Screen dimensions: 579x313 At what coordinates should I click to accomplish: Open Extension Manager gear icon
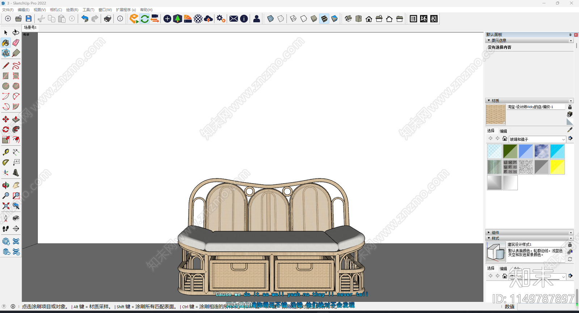click(221, 18)
